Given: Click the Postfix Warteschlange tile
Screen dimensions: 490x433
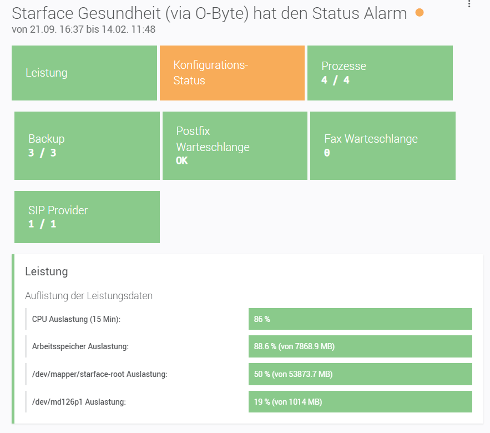Looking at the screenshot, I should coord(235,145).
